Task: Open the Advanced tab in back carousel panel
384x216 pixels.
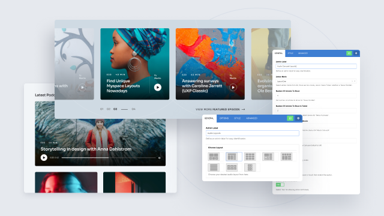Action: pyautogui.click(x=303, y=53)
